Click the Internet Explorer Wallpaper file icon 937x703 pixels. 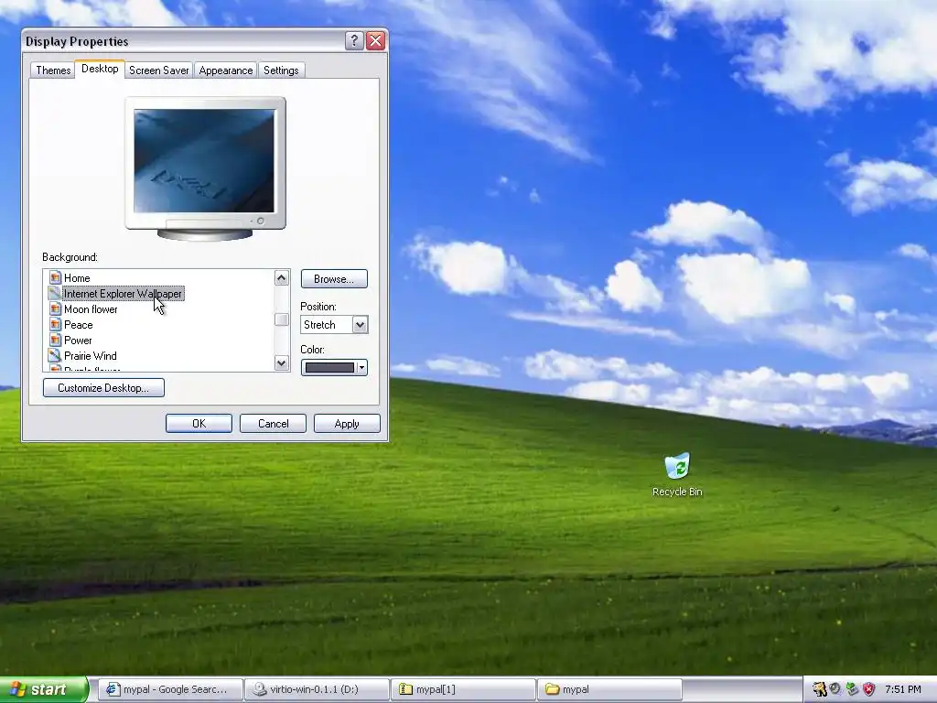coord(55,294)
